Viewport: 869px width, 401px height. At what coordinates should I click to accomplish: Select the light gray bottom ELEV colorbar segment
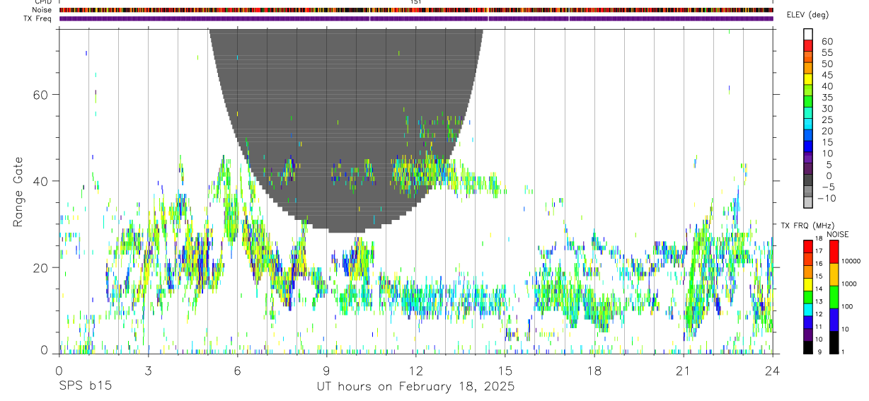pyautogui.click(x=808, y=202)
